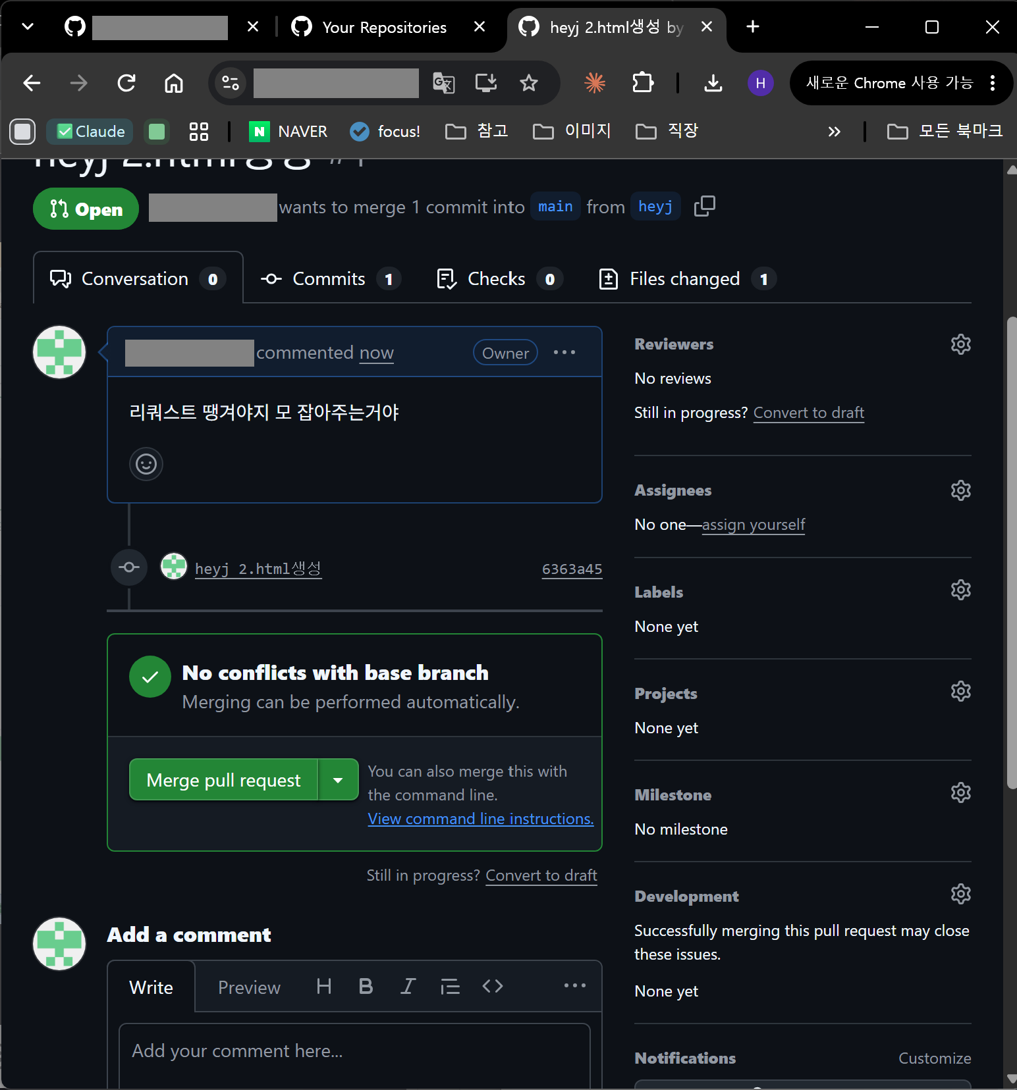Insert quote in comment editor
1017x1090 pixels.
450,986
